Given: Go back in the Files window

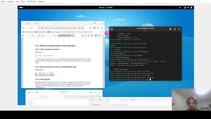Looking at the screenshot, I should pyautogui.click(x=112, y=99).
